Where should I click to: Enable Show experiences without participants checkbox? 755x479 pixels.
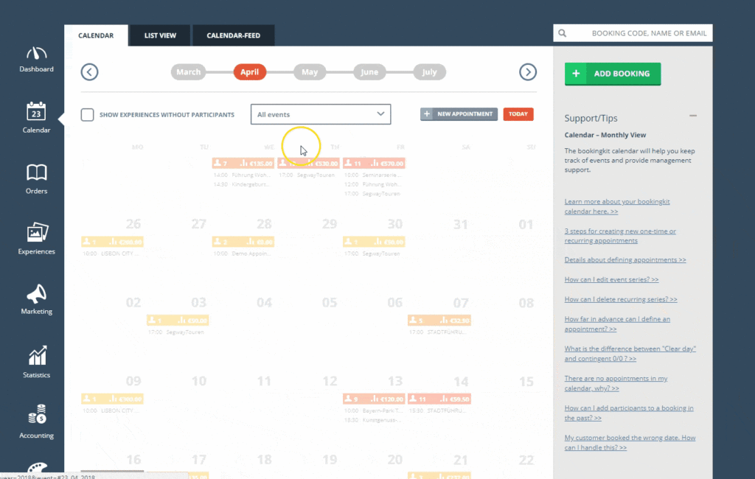click(x=87, y=114)
